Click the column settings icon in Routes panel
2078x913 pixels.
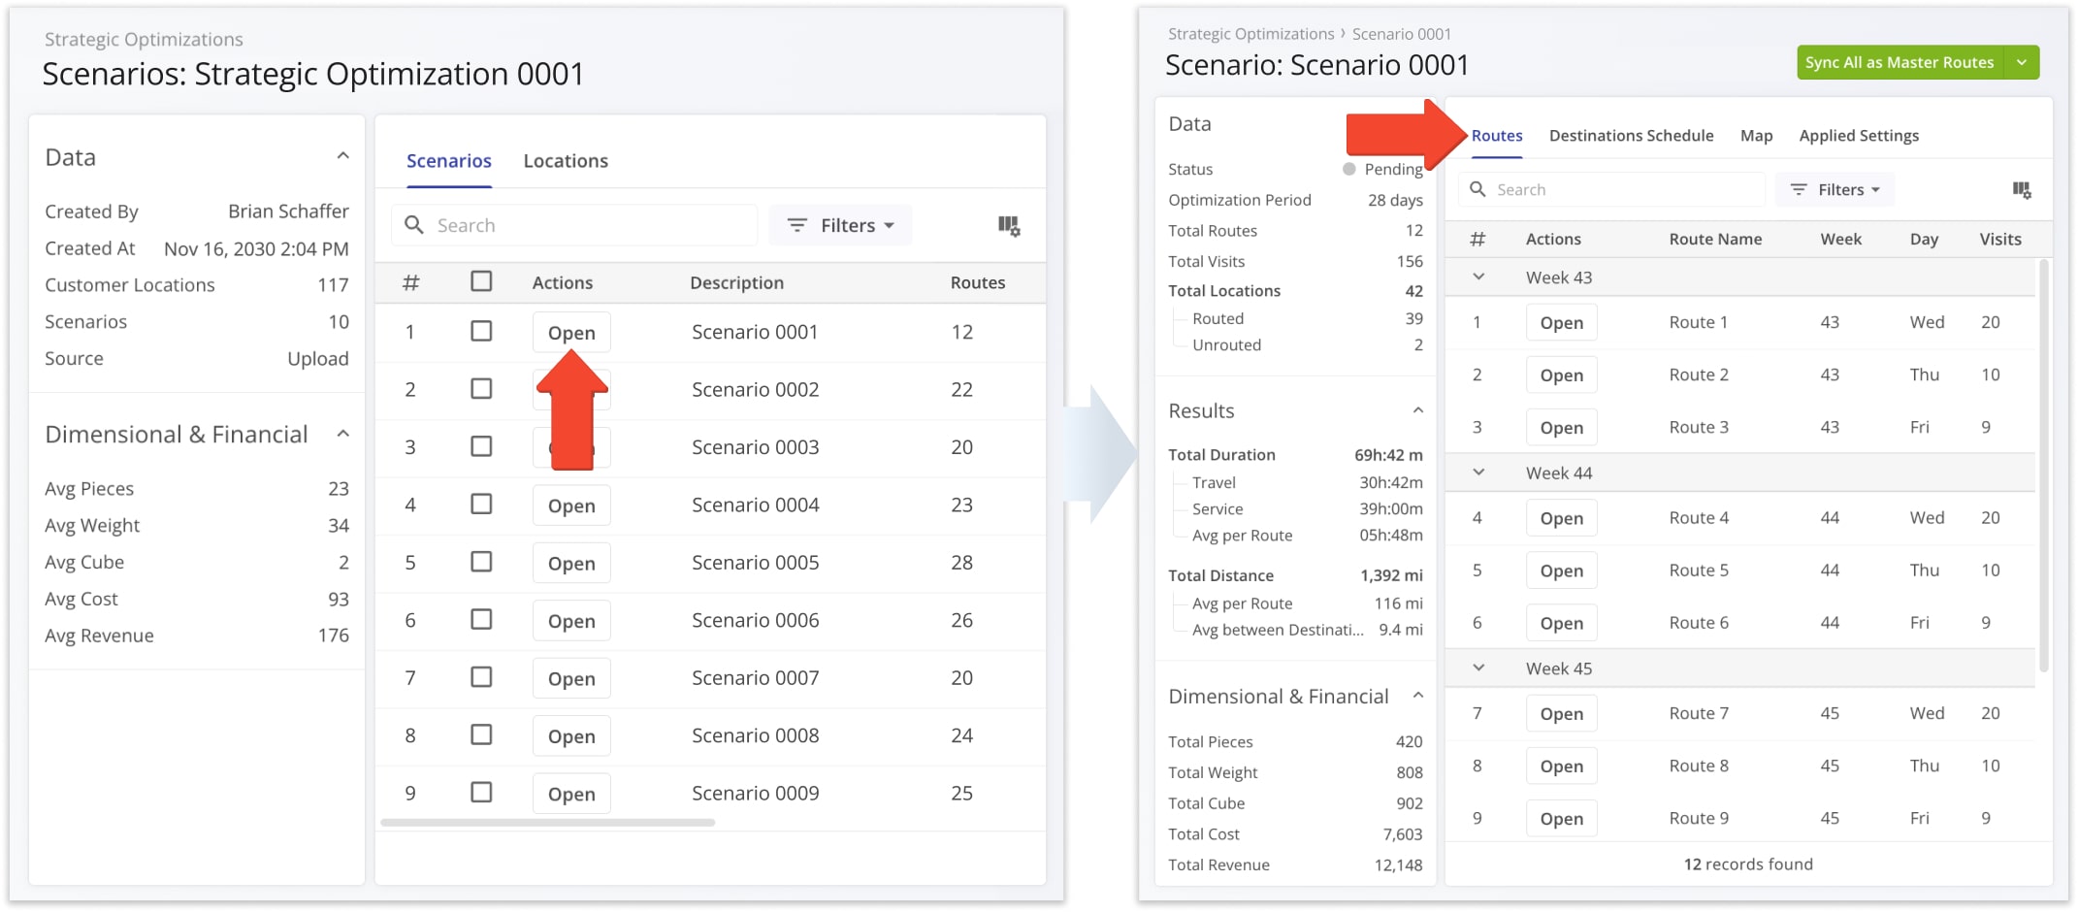[x=2022, y=190]
